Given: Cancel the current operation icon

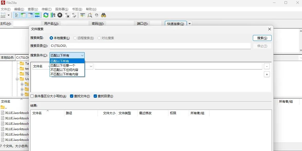Looking at the screenshot, I should [60, 15].
